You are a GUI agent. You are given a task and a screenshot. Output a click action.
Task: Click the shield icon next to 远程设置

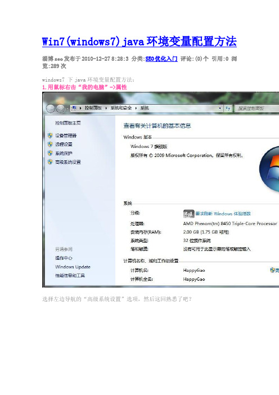[50, 145]
